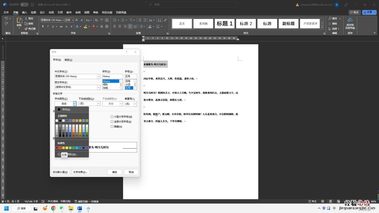
Task: Click the text highlight color icon
Action: click(x=85, y=26)
